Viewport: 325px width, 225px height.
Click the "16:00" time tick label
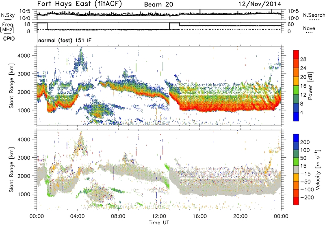click(199, 216)
